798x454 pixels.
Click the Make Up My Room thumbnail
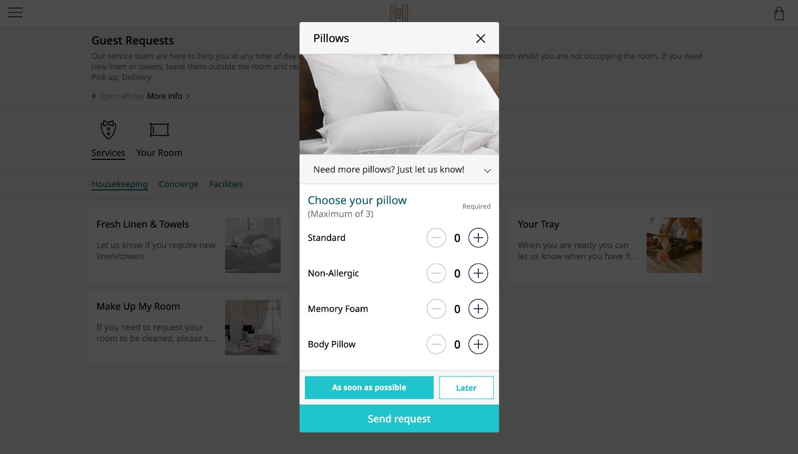click(x=253, y=327)
